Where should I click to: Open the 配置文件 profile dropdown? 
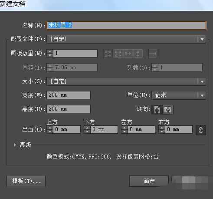(x=126, y=39)
